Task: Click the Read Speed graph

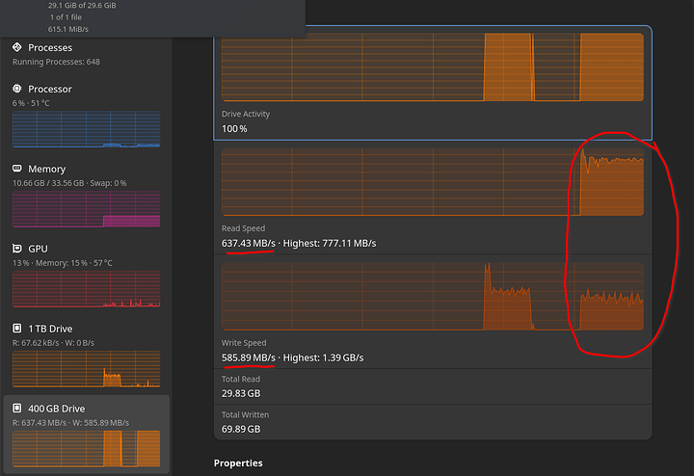Action: pyautogui.click(x=432, y=182)
